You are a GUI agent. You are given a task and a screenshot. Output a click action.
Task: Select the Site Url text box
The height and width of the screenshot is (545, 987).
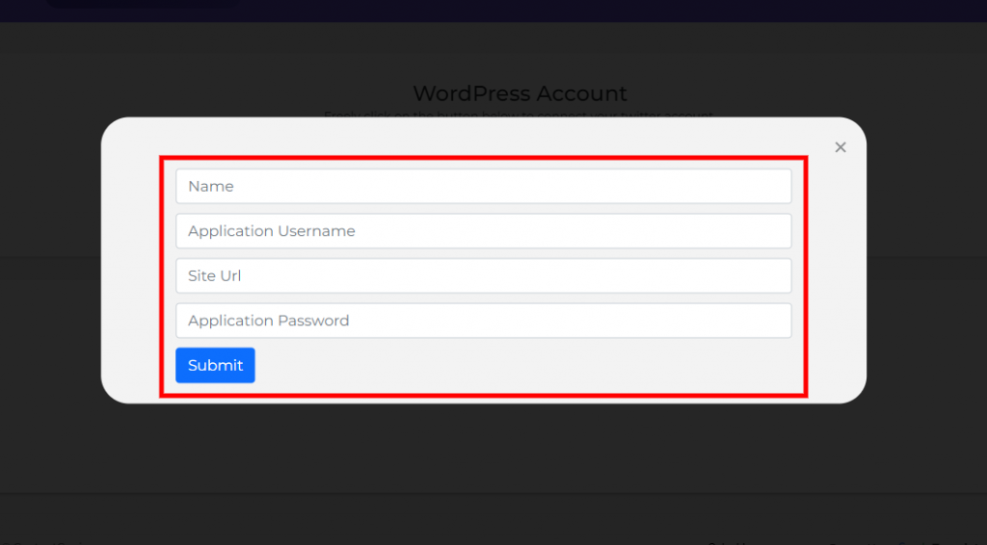click(484, 275)
